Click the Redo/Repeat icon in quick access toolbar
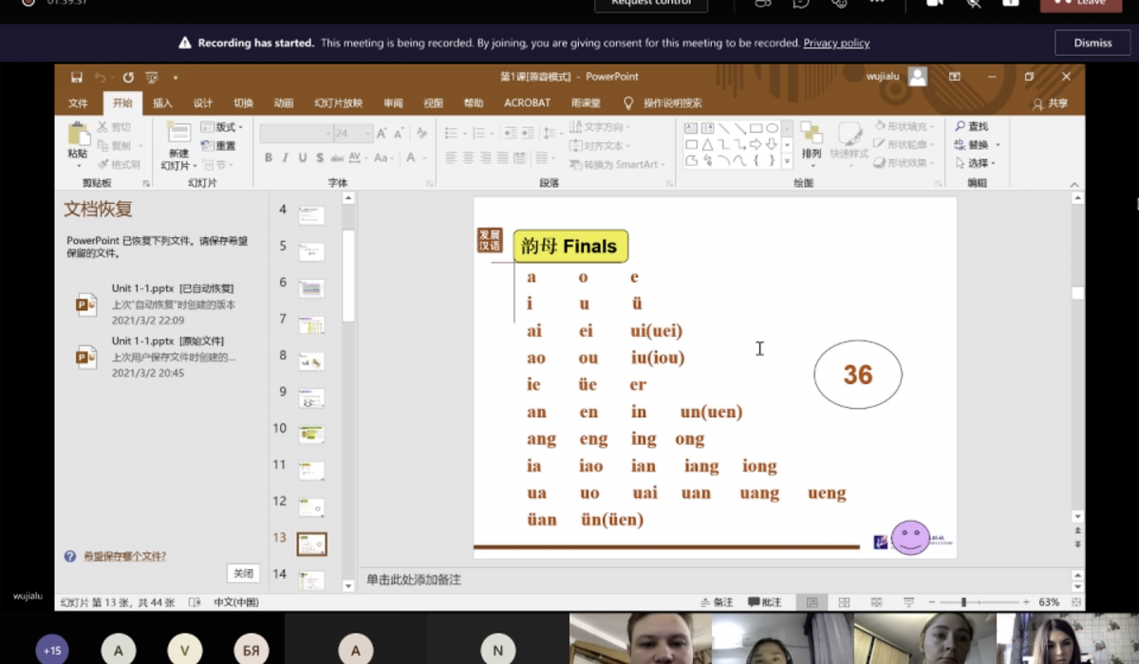 (128, 77)
